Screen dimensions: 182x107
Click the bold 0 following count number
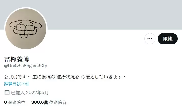click(x=5, y=102)
